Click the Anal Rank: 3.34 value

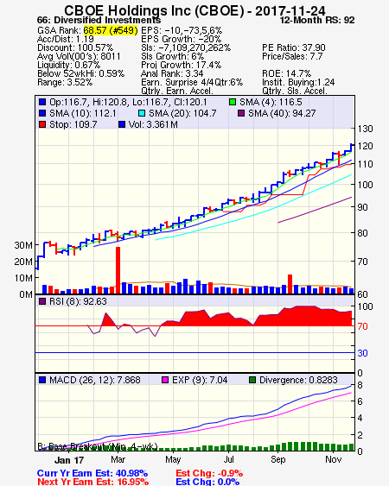[172, 73]
